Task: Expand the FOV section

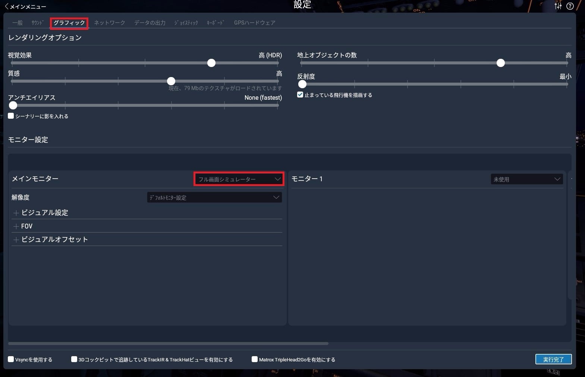Action: (16, 226)
